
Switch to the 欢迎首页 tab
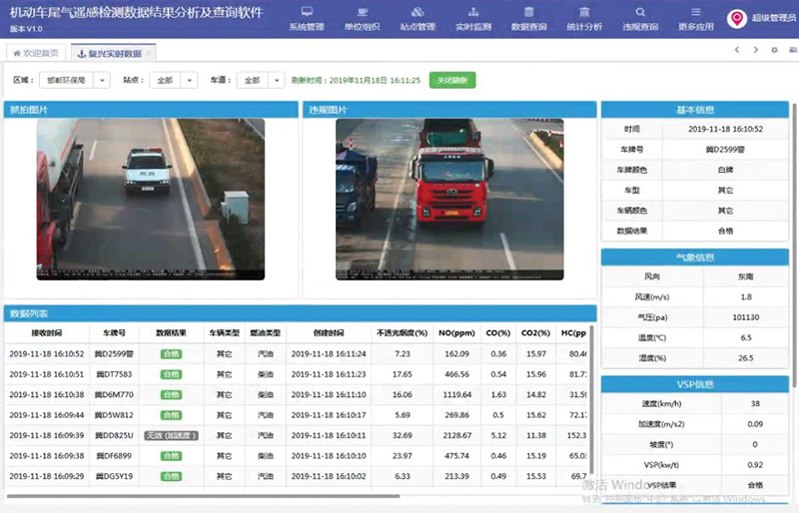(x=37, y=52)
